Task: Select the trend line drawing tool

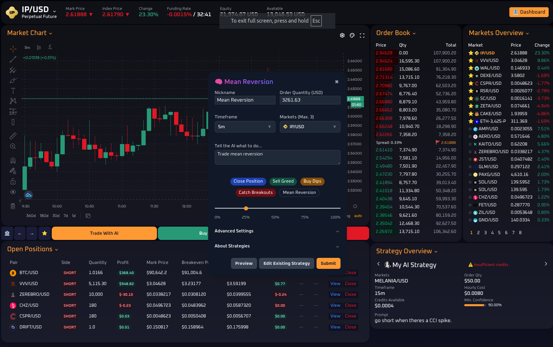Action: point(13,59)
